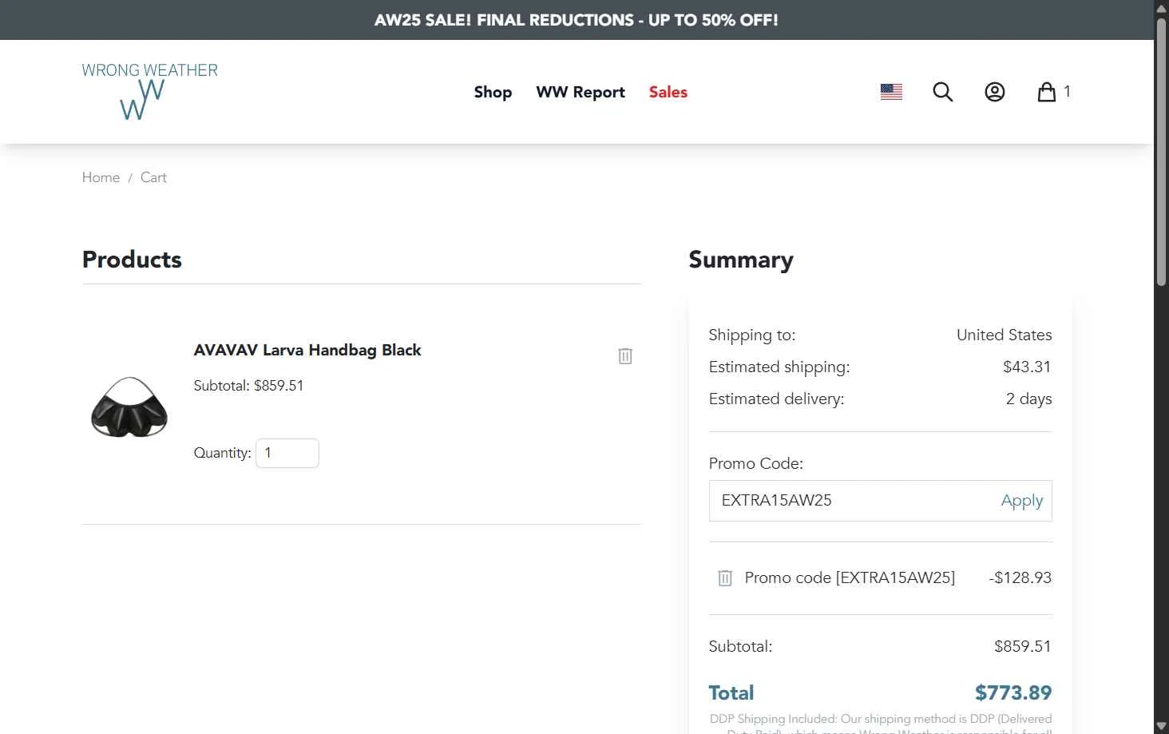This screenshot has width=1169, height=734.
Task: Open the shopping bag cart icon
Action: pos(1047,92)
